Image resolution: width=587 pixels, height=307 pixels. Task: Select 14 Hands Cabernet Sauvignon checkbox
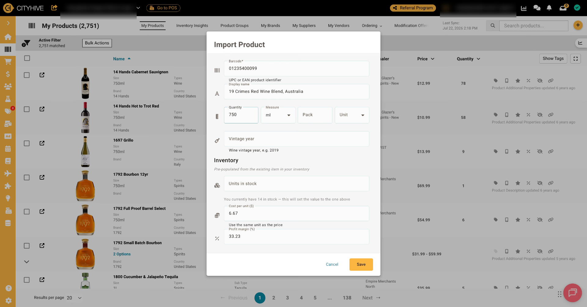click(x=27, y=75)
